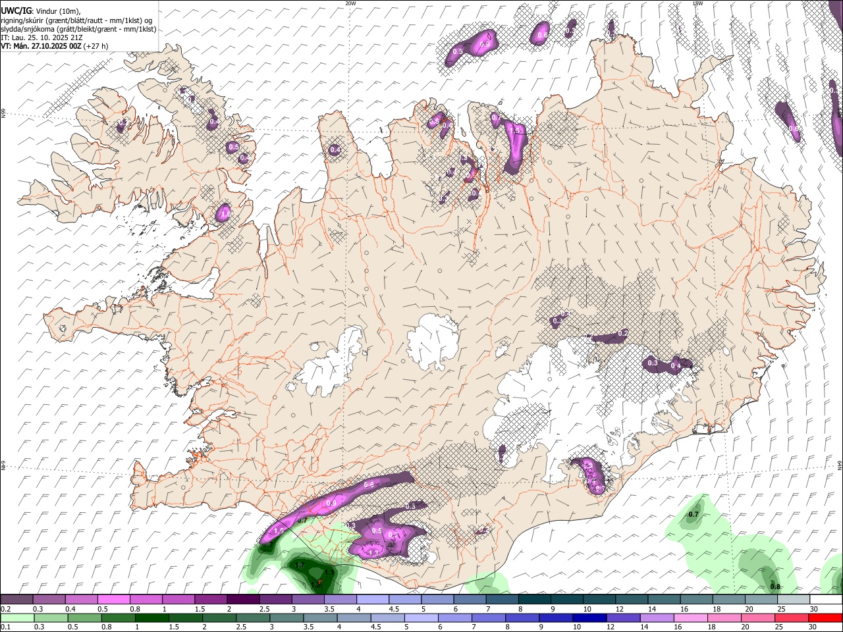
Task: Click the "25" label under the upper legend bar
Action: pos(781,609)
